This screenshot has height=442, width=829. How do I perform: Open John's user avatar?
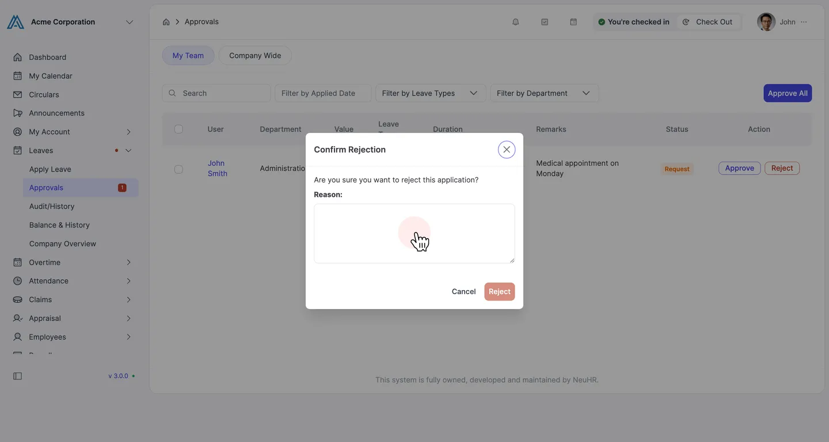pos(766,22)
